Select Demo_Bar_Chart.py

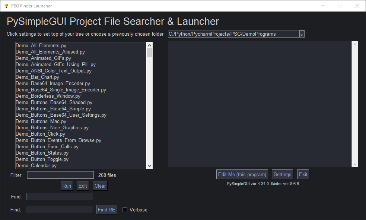click(81, 77)
